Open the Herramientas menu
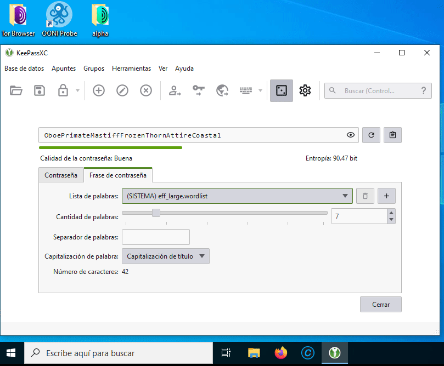 131,68
